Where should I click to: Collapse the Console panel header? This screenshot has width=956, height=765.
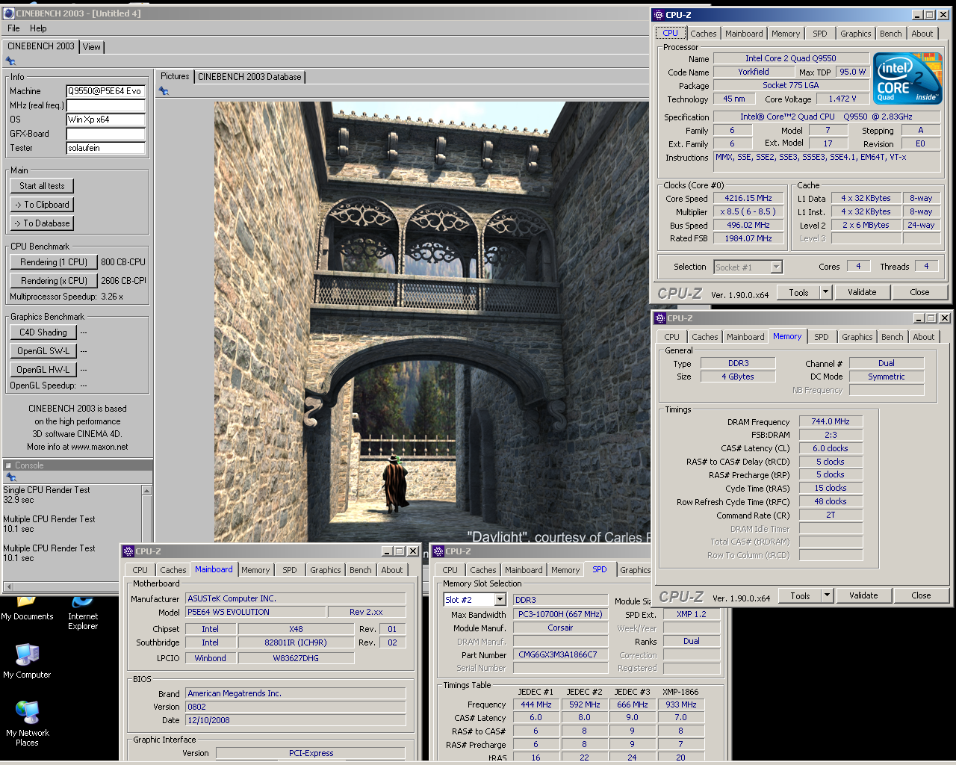click(x=8, y=465)
